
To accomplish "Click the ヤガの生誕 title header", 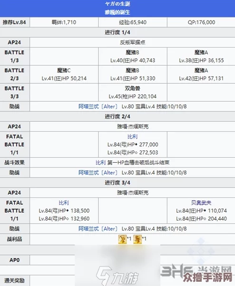I will click(117, 4).
